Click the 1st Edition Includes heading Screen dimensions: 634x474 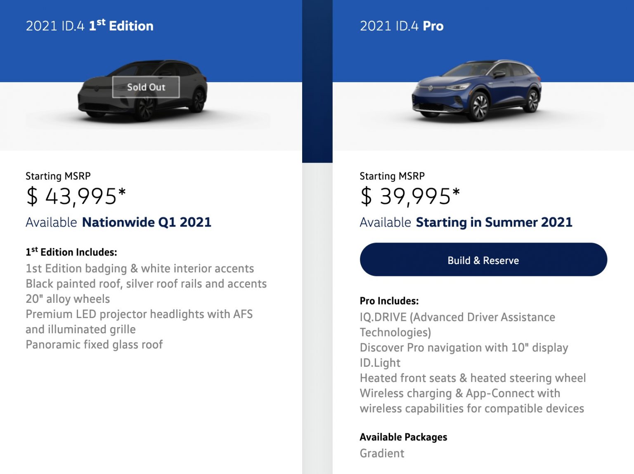71,252
